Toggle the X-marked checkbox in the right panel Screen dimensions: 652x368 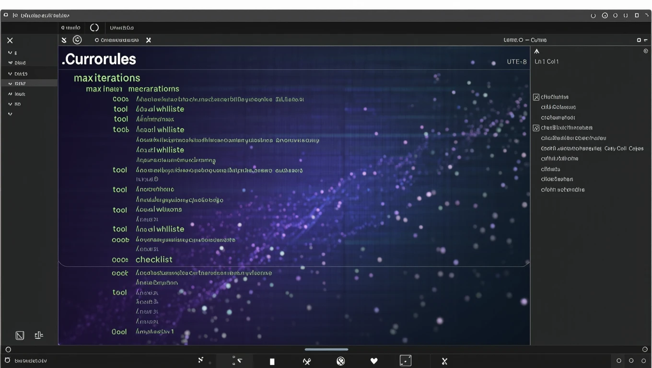[536, 97]
